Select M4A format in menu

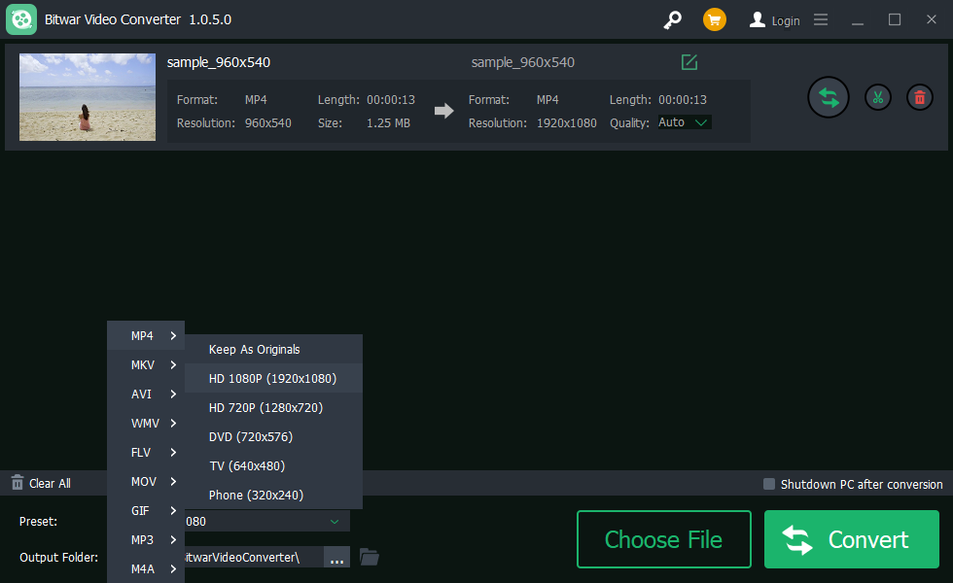[x=146, y=569]
